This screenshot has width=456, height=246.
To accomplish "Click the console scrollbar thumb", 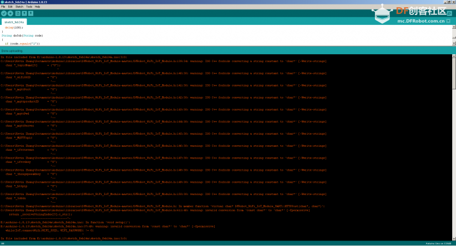I will 454,74.
